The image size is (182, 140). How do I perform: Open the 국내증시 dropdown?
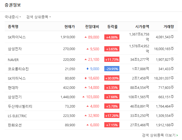(13, 17)
